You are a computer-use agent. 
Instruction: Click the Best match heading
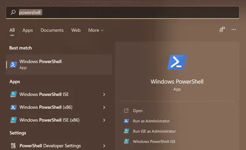tap(20, 48)
